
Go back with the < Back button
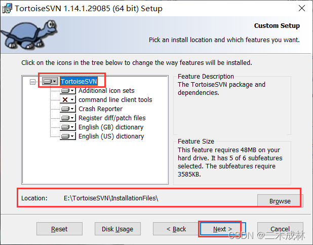[x=176, y=229]
